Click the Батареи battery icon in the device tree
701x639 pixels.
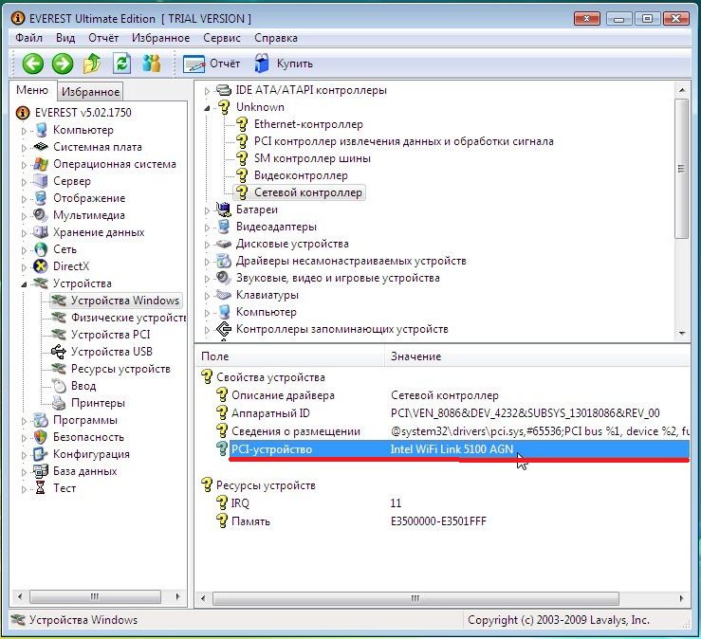[x=223, y=210]
